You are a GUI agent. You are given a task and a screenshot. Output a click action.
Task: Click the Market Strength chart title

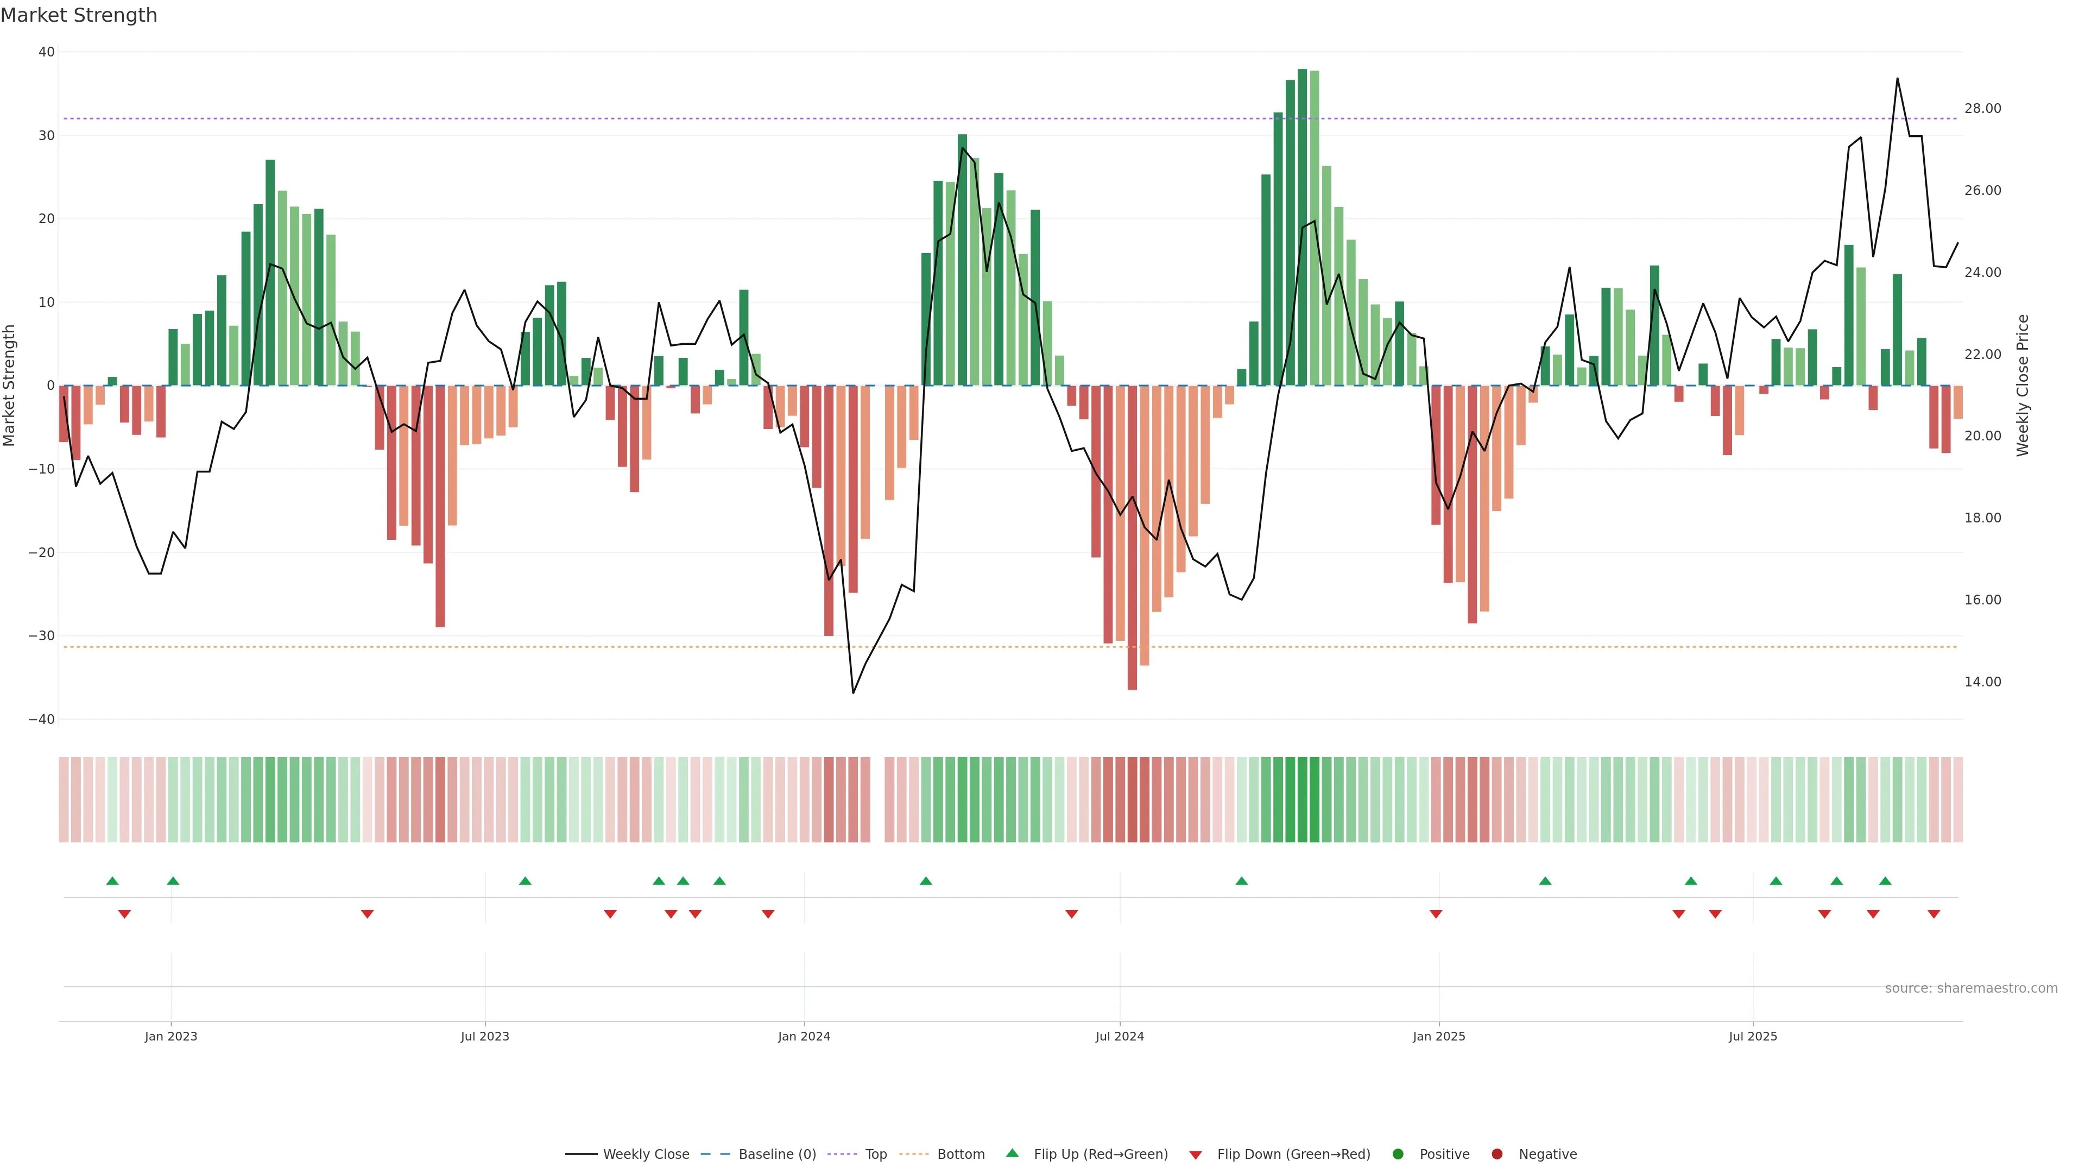[x=79, y=15]
